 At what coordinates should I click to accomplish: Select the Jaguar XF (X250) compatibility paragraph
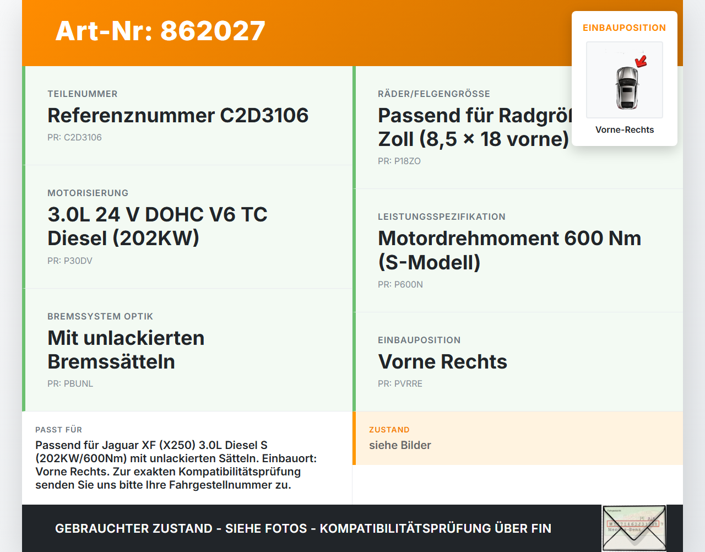176,465
